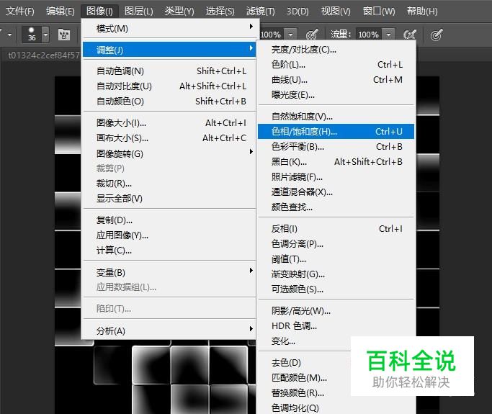Screen dimensions: 492x414
Task: Select 黑白(K)...
Action: [x=336, y=162]
